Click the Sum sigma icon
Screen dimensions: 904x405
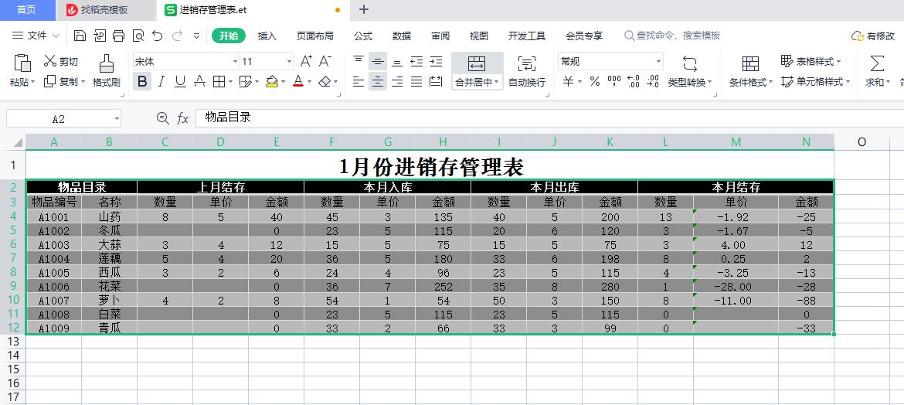tap(877, 63)
